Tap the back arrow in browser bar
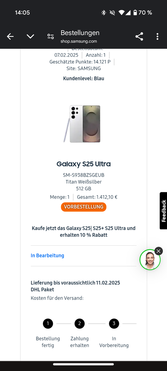This screenshot has height=371, width=167. point(10,36)
